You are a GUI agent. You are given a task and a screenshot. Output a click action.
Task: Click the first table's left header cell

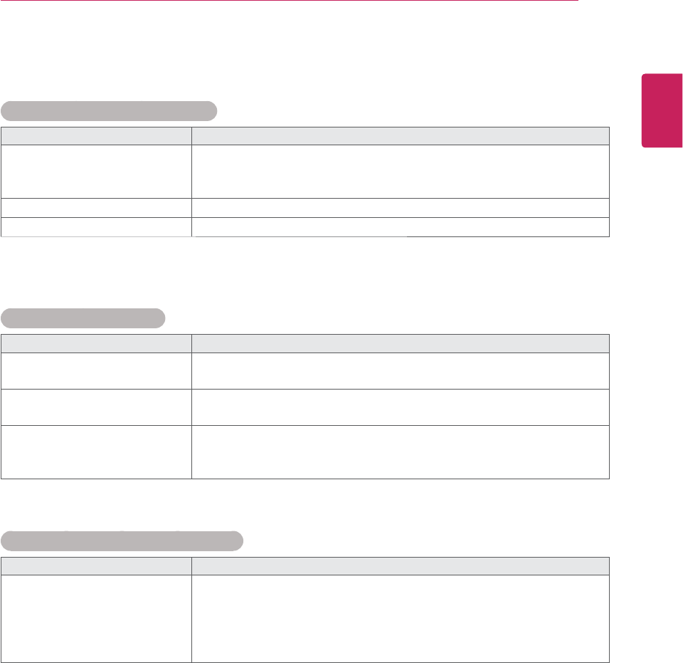click(97, 136)
